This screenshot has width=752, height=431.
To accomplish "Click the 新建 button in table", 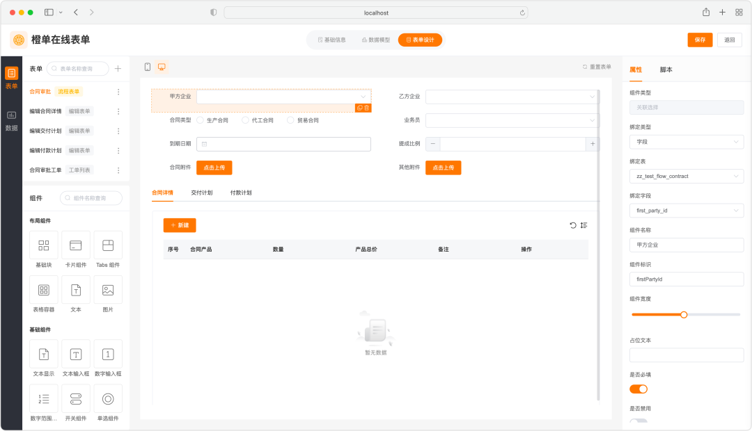I will click(180, 225).
